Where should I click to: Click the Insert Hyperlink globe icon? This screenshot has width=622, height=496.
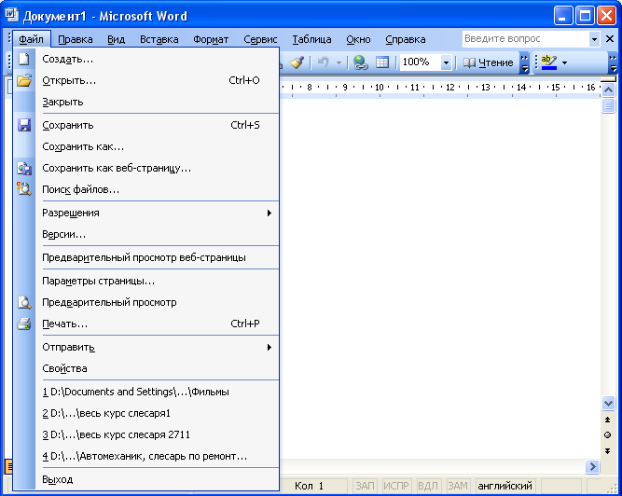point(361,62)
